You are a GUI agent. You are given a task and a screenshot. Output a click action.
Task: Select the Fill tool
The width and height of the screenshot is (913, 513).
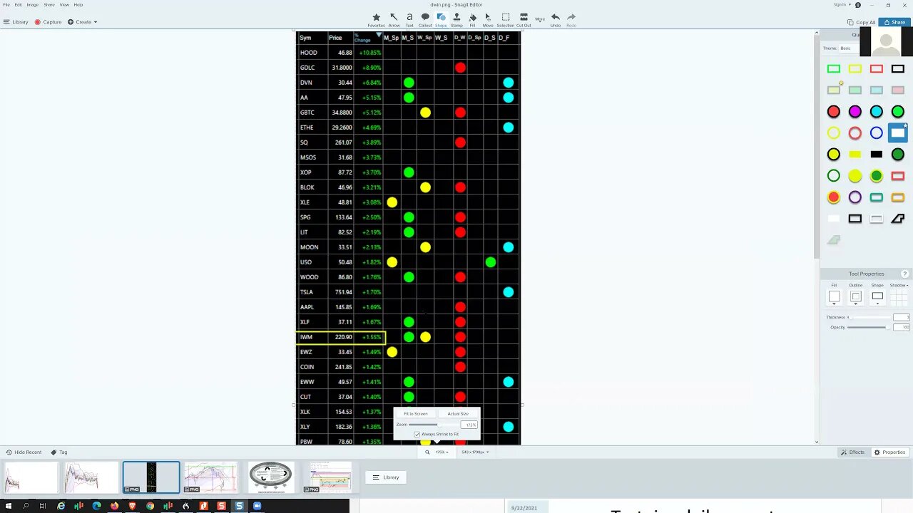point(472,20)
